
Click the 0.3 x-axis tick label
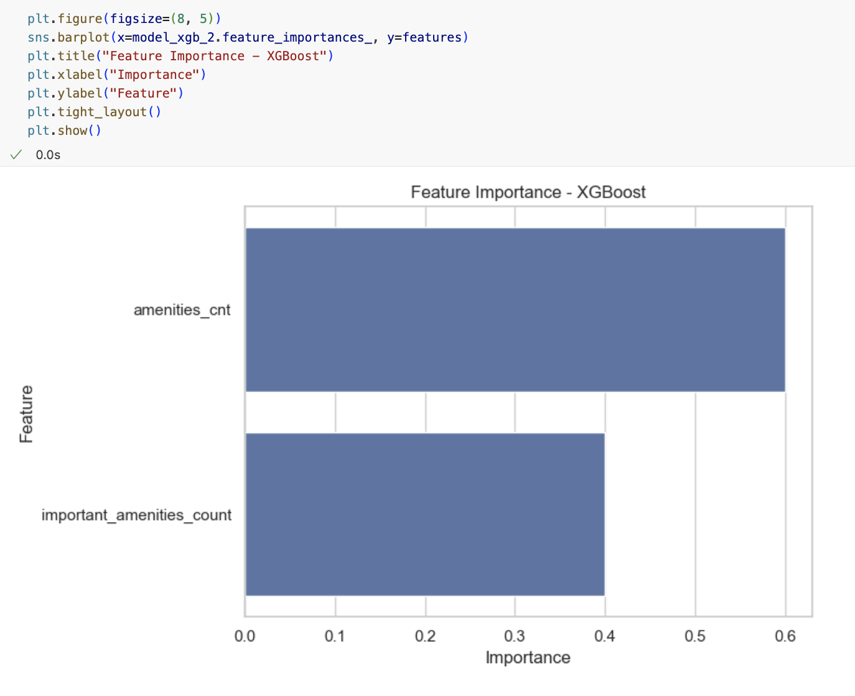pos(515,636)
